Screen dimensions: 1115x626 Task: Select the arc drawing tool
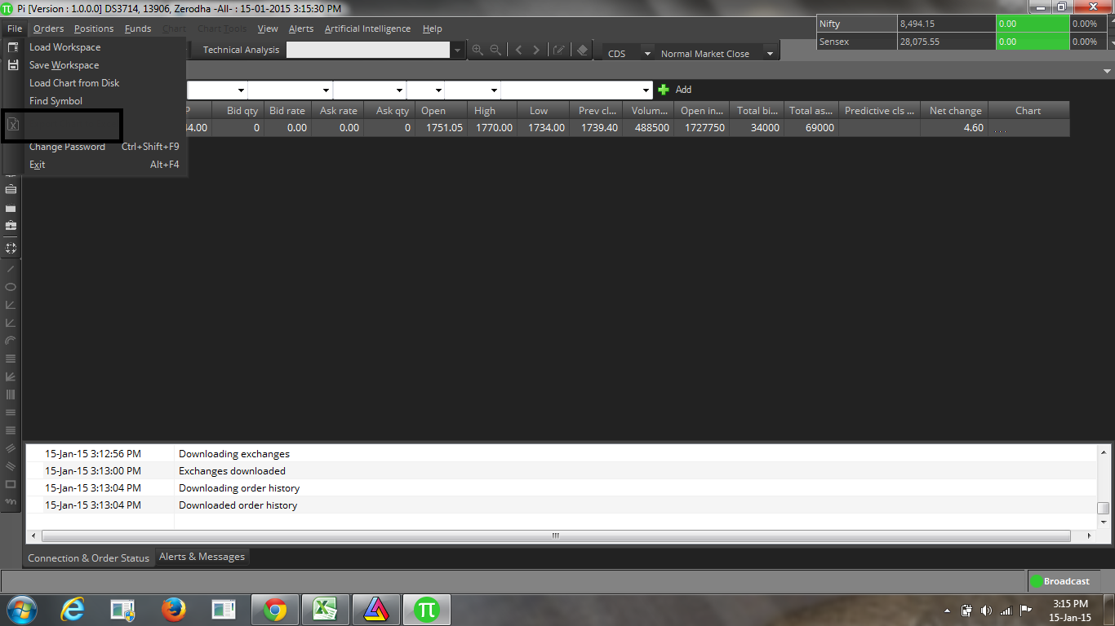(x=11, y=341)
